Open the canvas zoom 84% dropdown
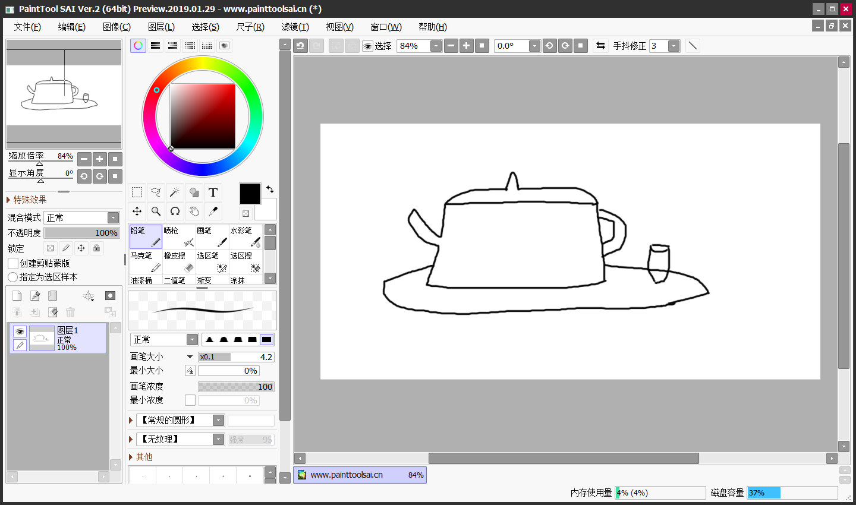Screen dimensions: 856x505 (436, 46)
